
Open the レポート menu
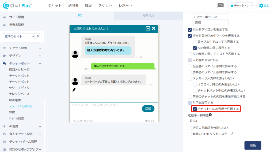click(x=125, y=6)
